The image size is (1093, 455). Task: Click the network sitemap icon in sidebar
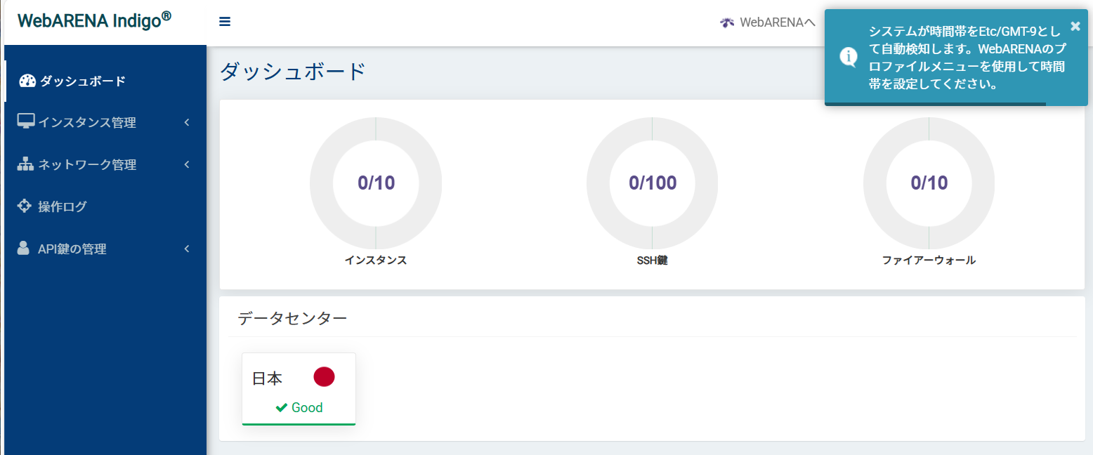click(x=26, y=164)
